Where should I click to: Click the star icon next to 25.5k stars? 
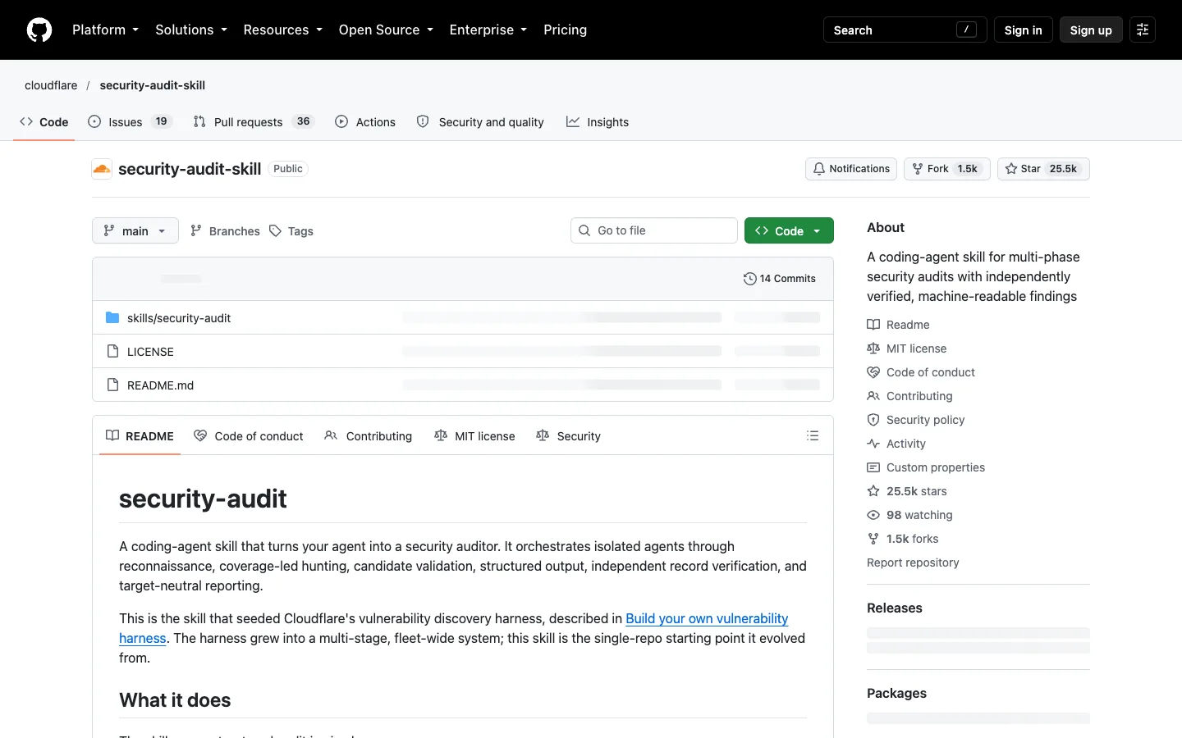[x=873, y=491]
